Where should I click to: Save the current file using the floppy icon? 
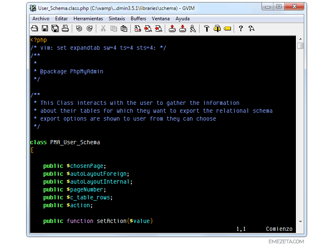(45, 28)
